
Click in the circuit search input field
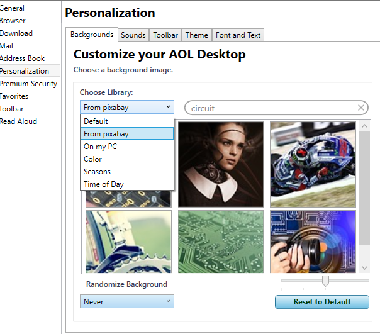(271, 108)
